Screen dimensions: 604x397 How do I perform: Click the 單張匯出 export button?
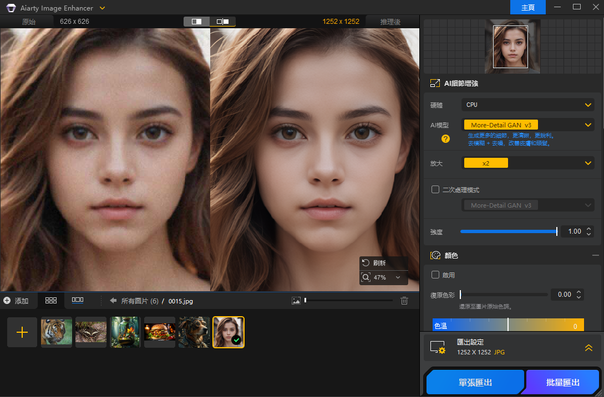point(474,383)
